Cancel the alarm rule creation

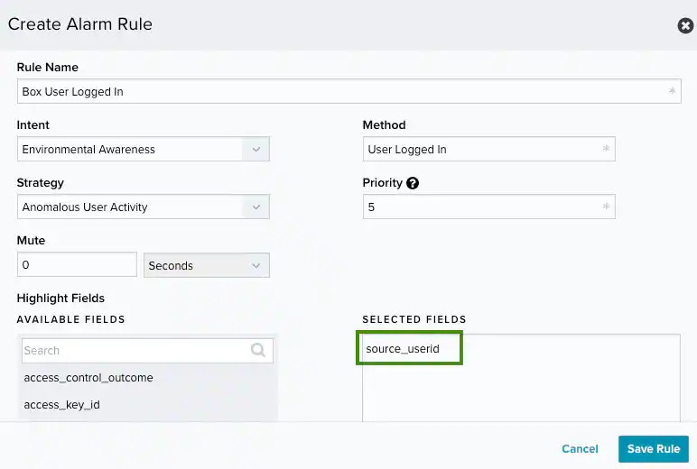tap(580, 449)
